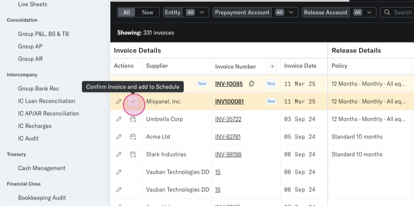The height and width of the screenshot is (206, 414).
Task: Click the calendar remove icon for Stark Industries
Action: [x=133, y=154]
